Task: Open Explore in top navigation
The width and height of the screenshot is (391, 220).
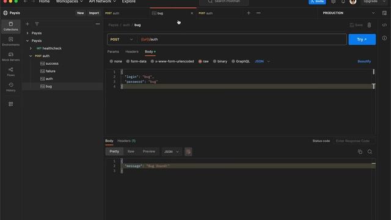Action: point(129,1)
